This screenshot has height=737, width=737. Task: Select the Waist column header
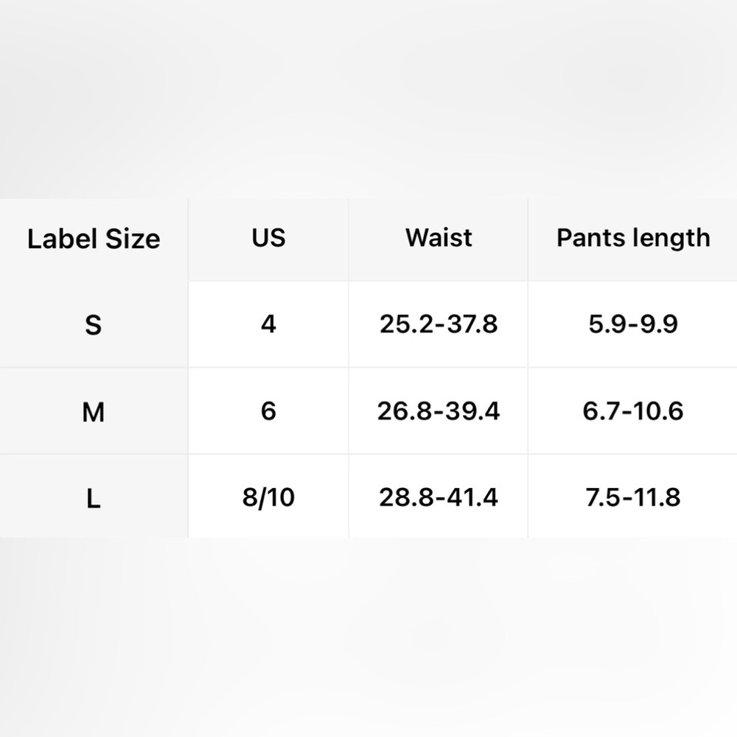click(x=439, y=239)
